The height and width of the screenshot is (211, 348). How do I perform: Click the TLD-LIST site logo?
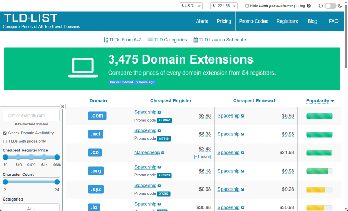(30, 18)
